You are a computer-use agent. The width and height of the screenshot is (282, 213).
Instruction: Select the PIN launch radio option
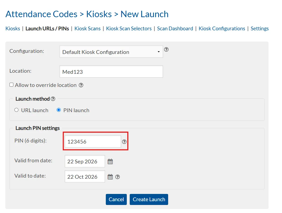point(59,110)
